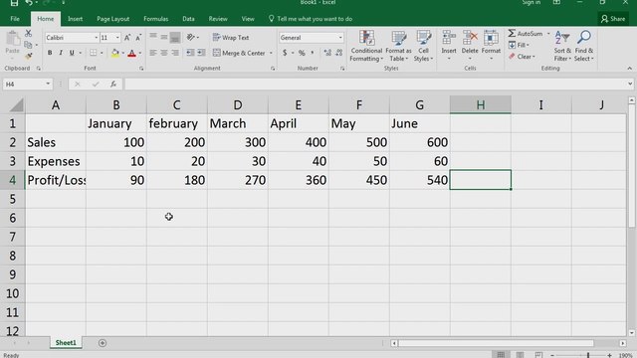This screenshot has height=358, width=637.
Task: Toggle Bottom Align
Action: 175,37
